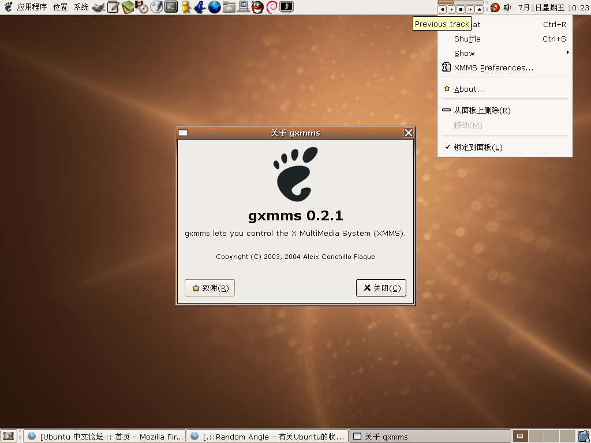Viewport: 591px width, 443px height.
Task: Open the trash applet in bottom panel
Action: coord(584,436)
